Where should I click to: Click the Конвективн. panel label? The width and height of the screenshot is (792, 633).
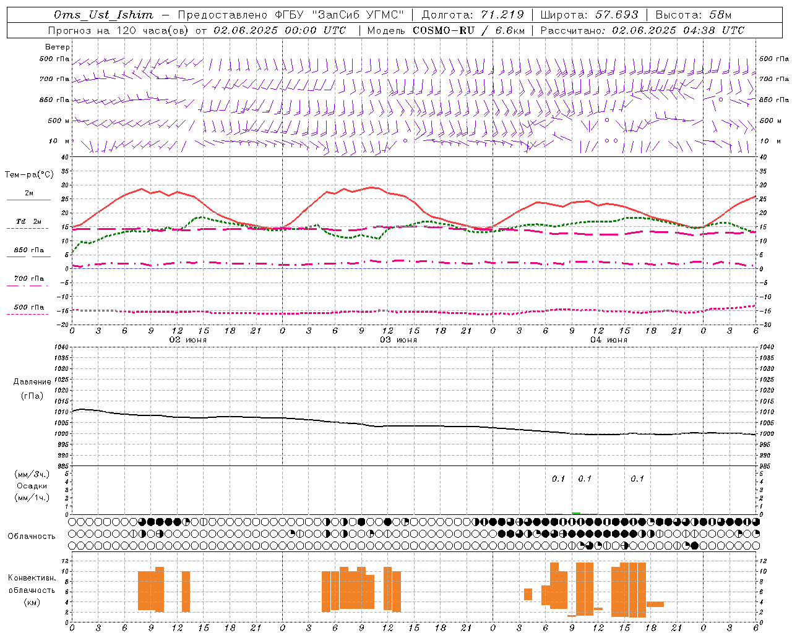[32, 578]
